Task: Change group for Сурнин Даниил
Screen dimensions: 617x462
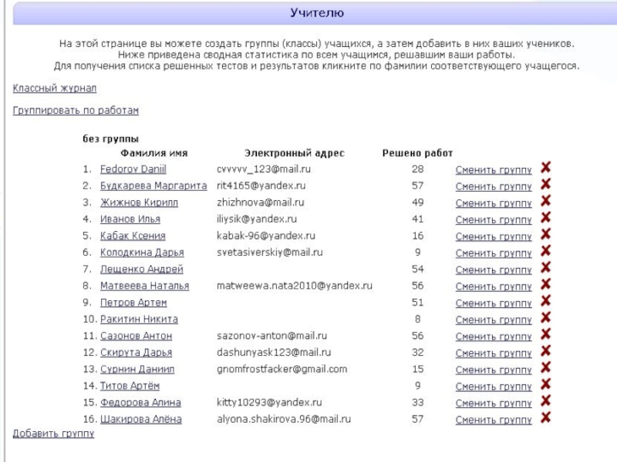Action: [494, 370]
